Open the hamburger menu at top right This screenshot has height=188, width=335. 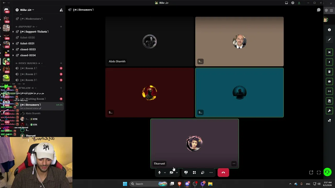(332, 10)
